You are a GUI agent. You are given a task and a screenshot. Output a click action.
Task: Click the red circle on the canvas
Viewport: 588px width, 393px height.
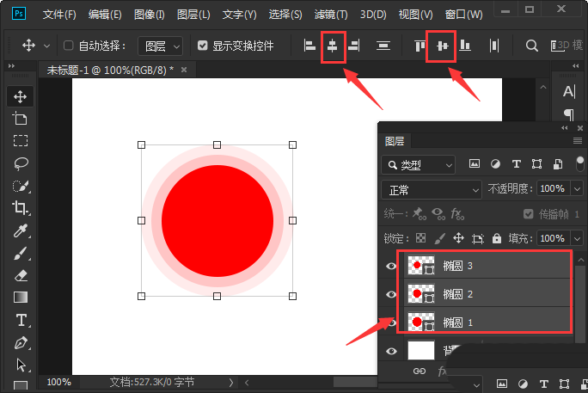tap(217, 221)
